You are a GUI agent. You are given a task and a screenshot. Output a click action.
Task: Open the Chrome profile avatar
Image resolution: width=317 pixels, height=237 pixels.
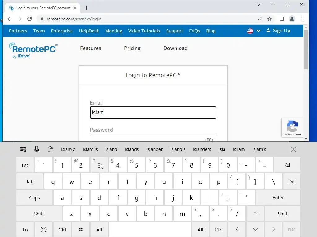[x=292, y=19]
